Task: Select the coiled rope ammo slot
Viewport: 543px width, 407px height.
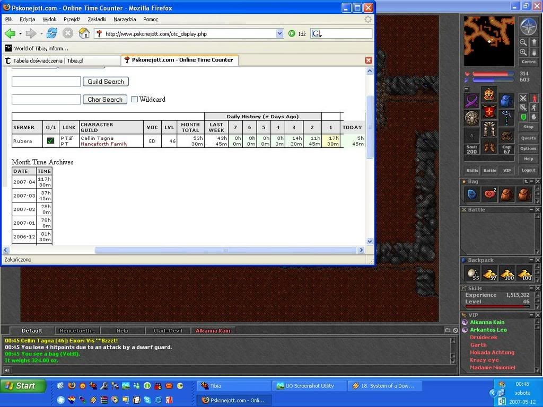Action: [x=506, y=135]
